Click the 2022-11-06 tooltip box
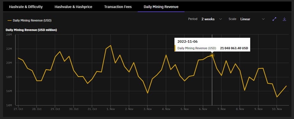The height and width of the screenshot is (119, 294). (x=212, y=45)
